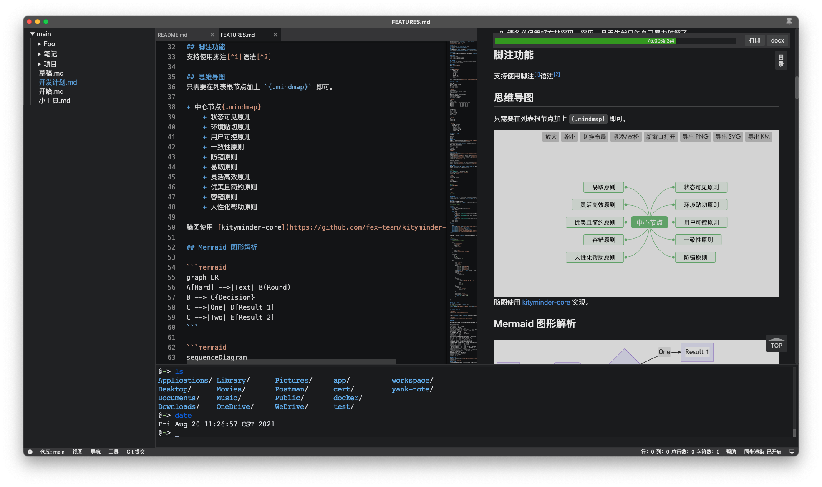
Task: Select the 防错原则 mindmap node
Action: [x=695, y=257]
